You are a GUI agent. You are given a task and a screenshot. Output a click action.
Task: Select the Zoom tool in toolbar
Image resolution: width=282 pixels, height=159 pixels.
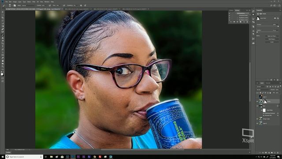click(x=3, y=66)
